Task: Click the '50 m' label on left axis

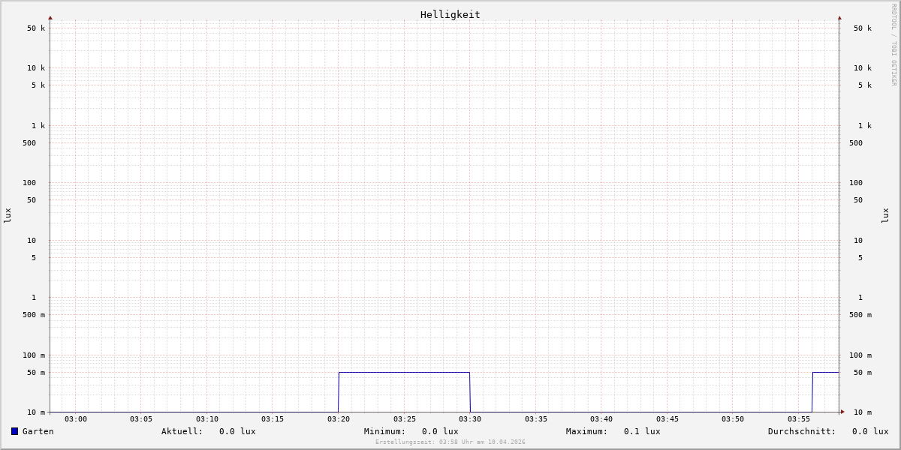Action: point(36,373)
